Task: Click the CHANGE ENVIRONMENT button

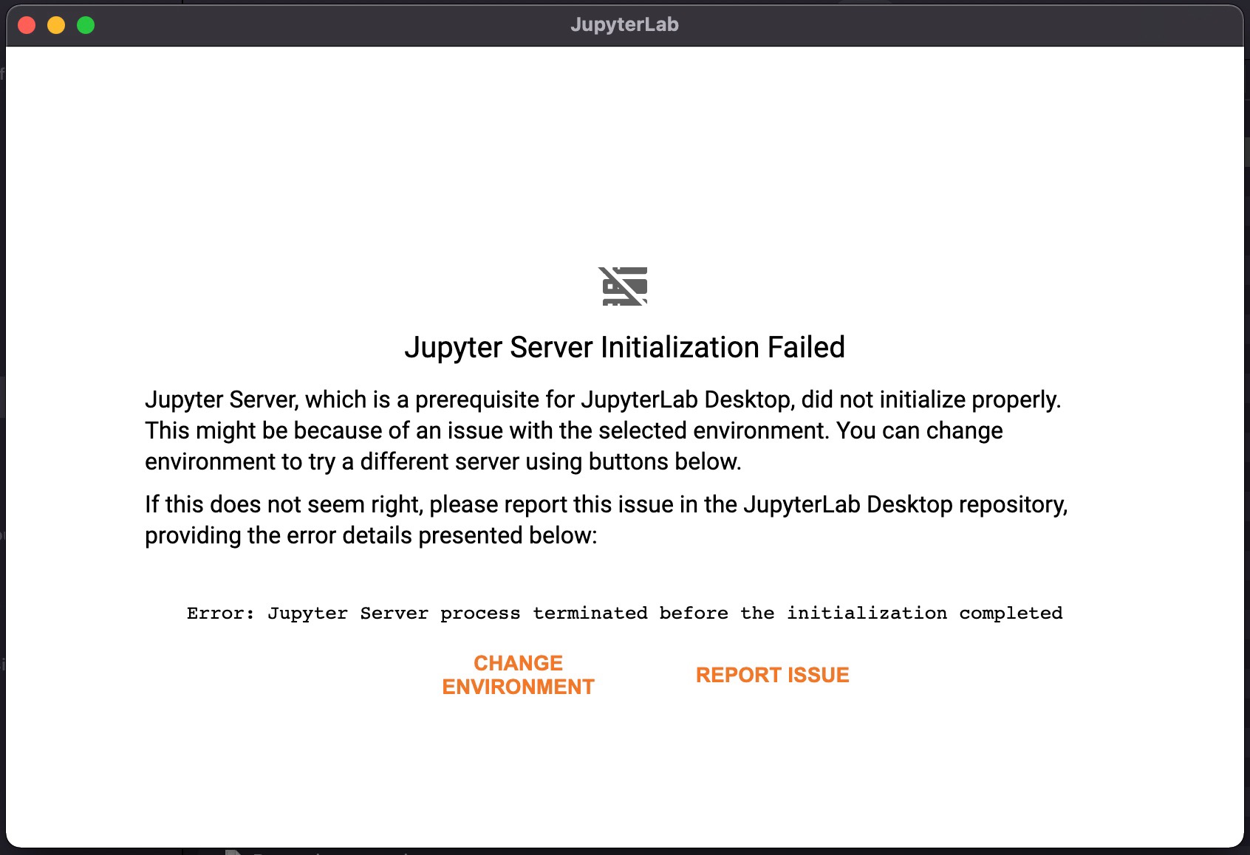Action: pyautogui.click(x=518, y=675)
